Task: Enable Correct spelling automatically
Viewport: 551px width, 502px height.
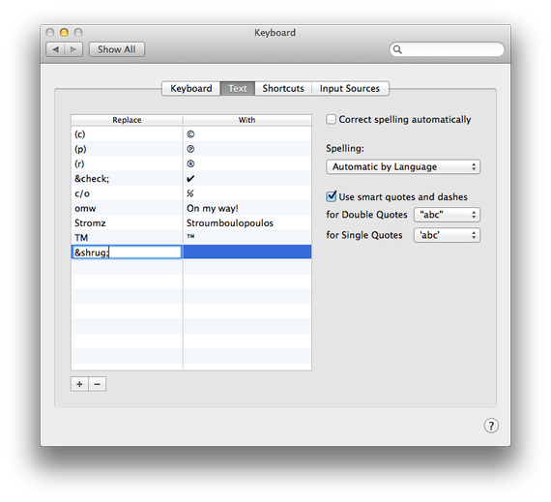Action: point(331,119)
